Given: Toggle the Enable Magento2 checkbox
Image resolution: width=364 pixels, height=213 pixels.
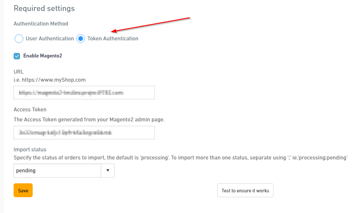Looking at the screenshot, I should 17,56.
